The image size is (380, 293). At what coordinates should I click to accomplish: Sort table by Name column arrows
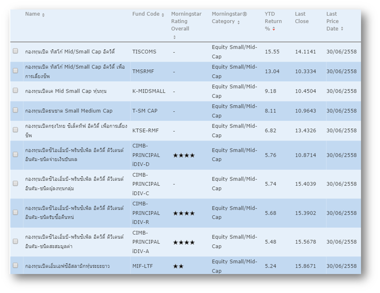tap(43, 15)
